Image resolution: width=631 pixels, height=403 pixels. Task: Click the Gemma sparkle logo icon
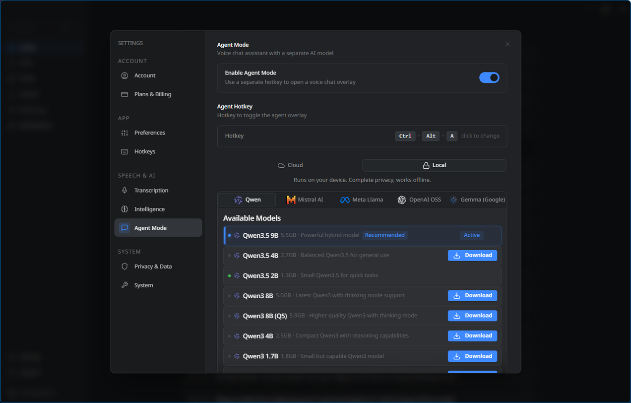coord(453,200)
